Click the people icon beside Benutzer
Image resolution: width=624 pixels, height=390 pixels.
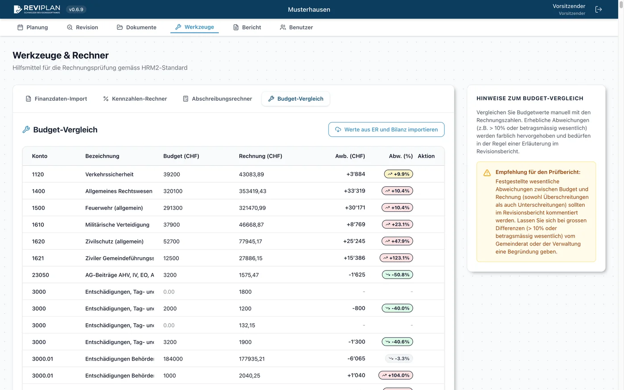(x=283, y=27)
